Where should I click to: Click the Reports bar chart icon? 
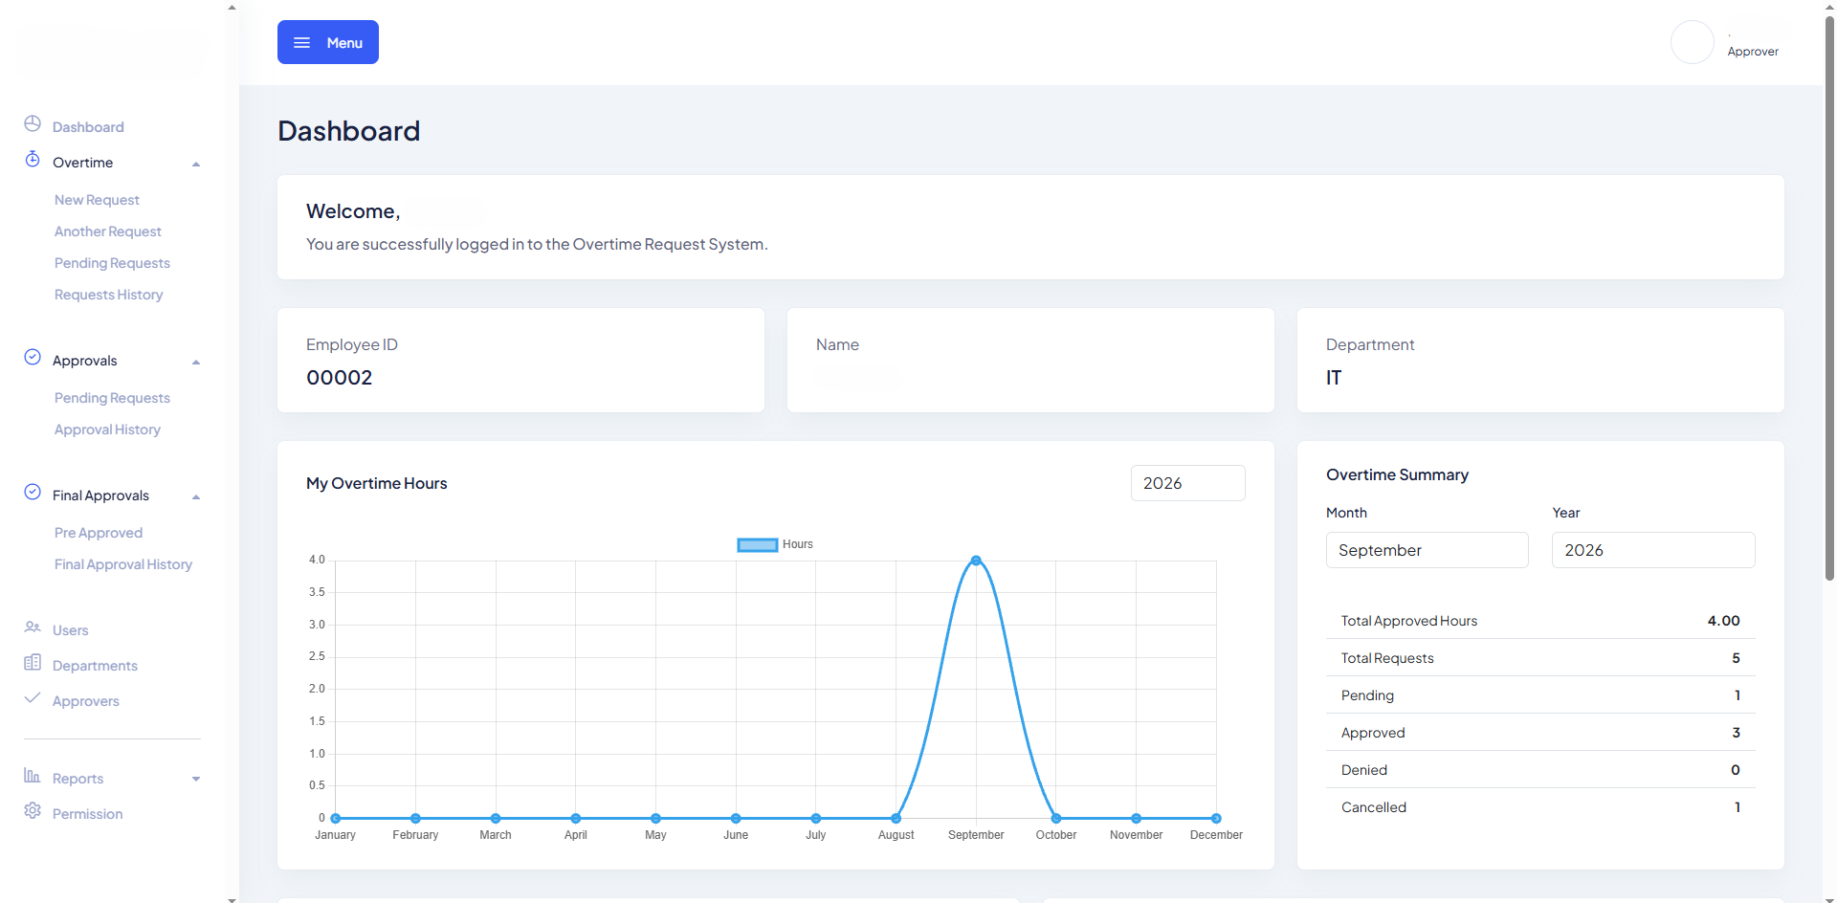33,775
